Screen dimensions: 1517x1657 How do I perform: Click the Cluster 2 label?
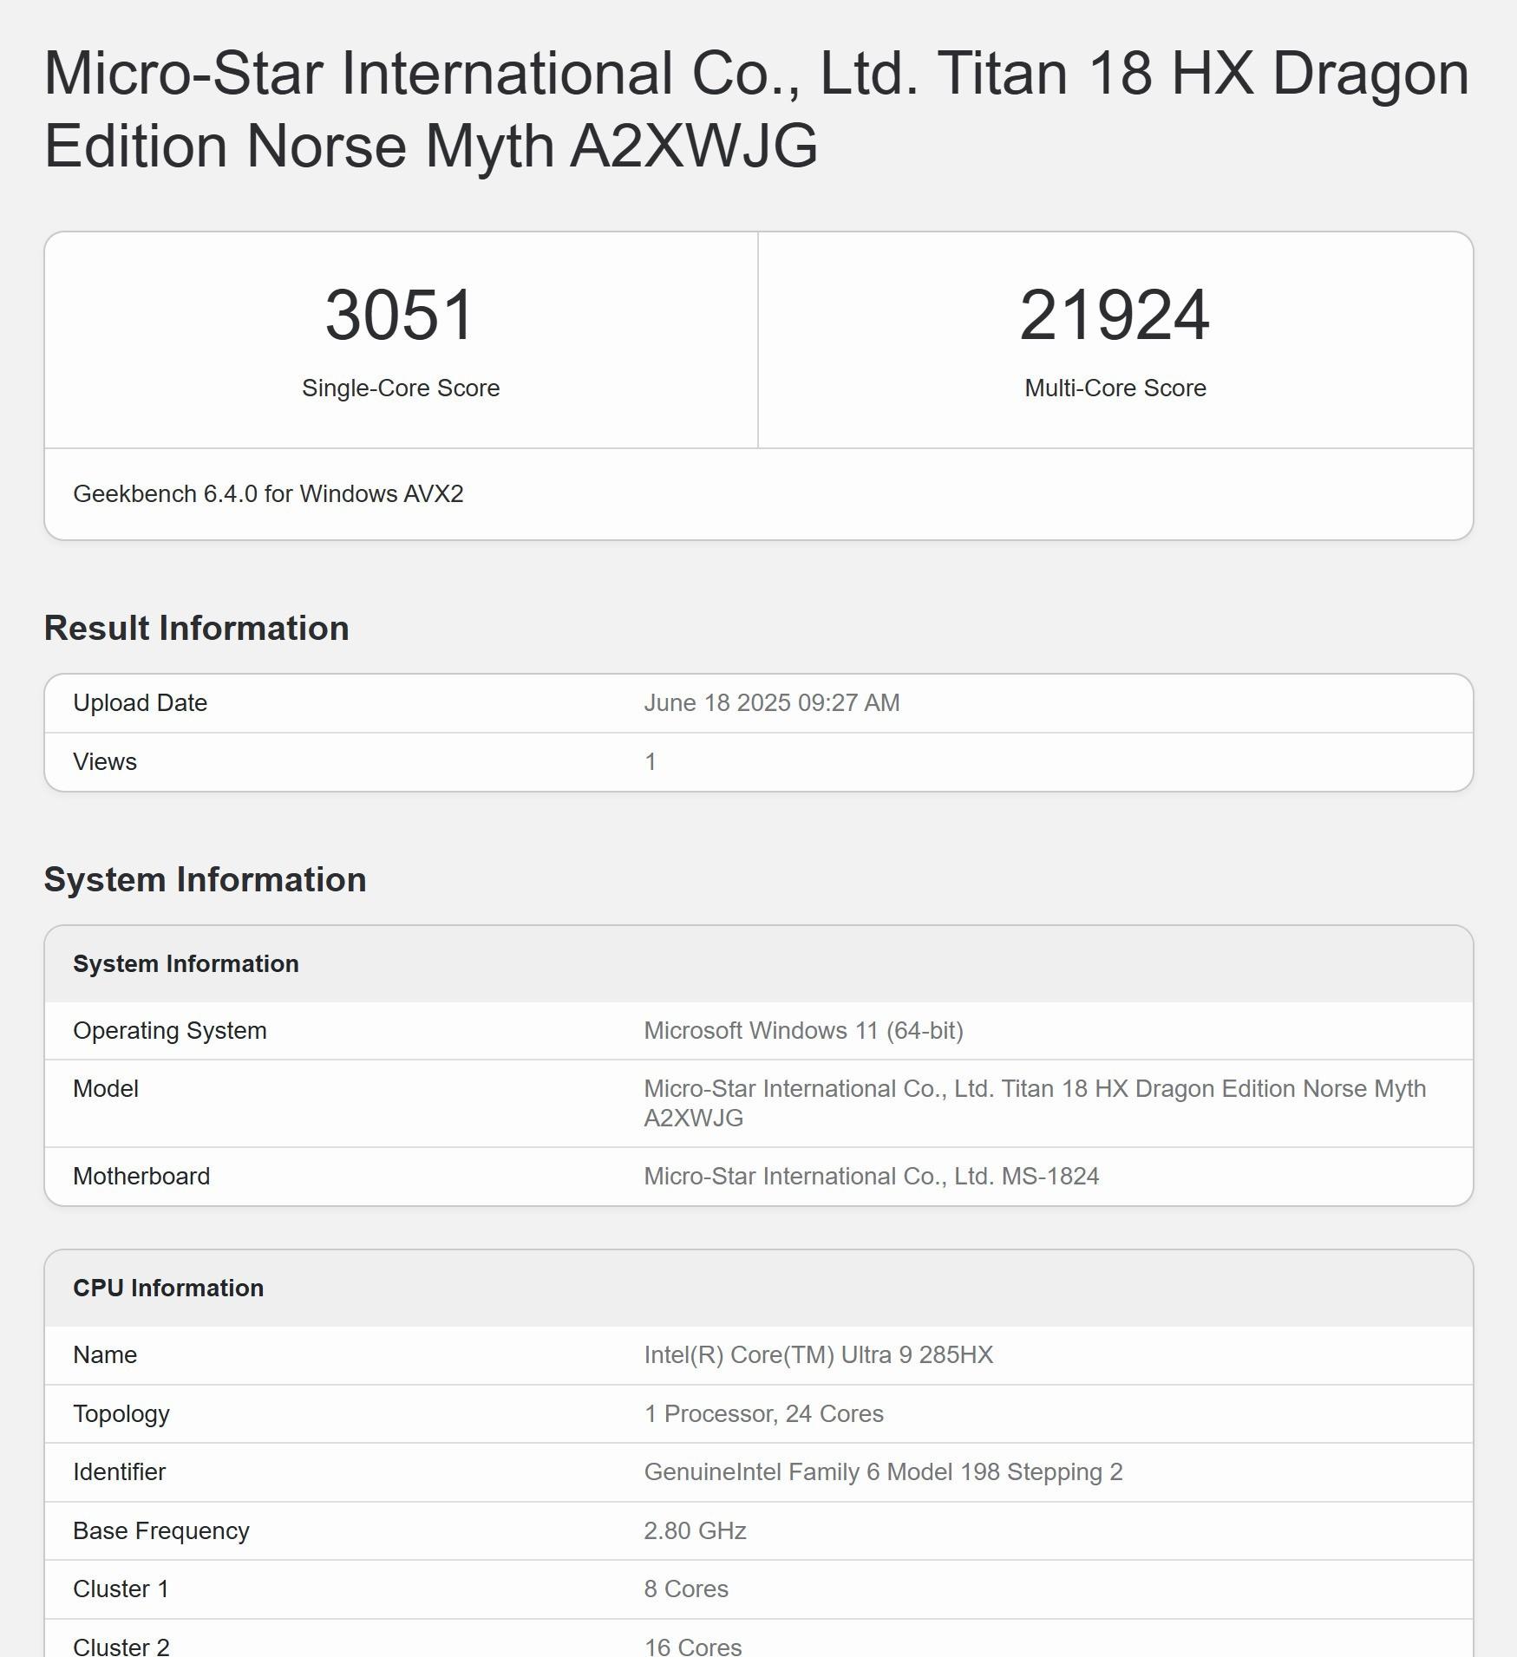coord(121,1646)
